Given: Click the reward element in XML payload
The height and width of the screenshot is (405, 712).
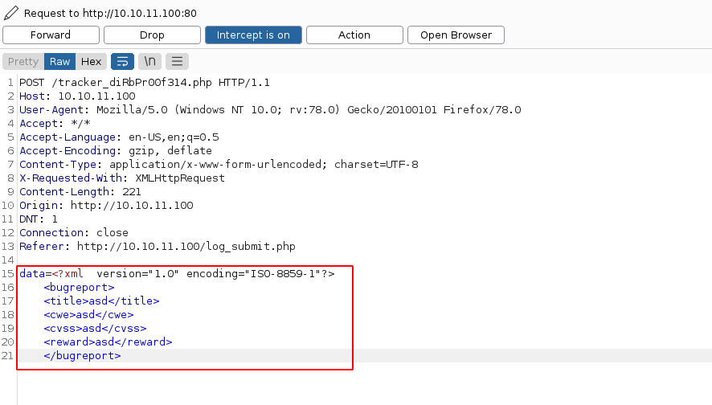Looking at the screenshot, I should (108, 342).
